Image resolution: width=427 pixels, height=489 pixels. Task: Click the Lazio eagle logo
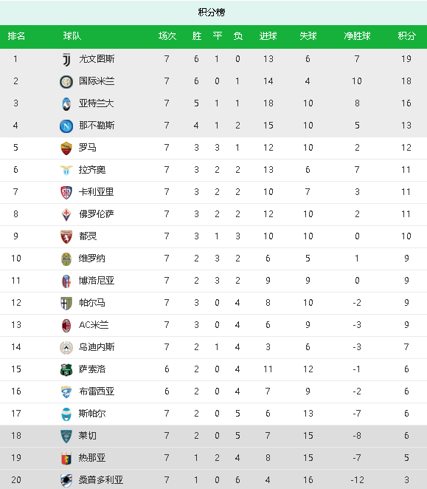(x=66, y=171)
